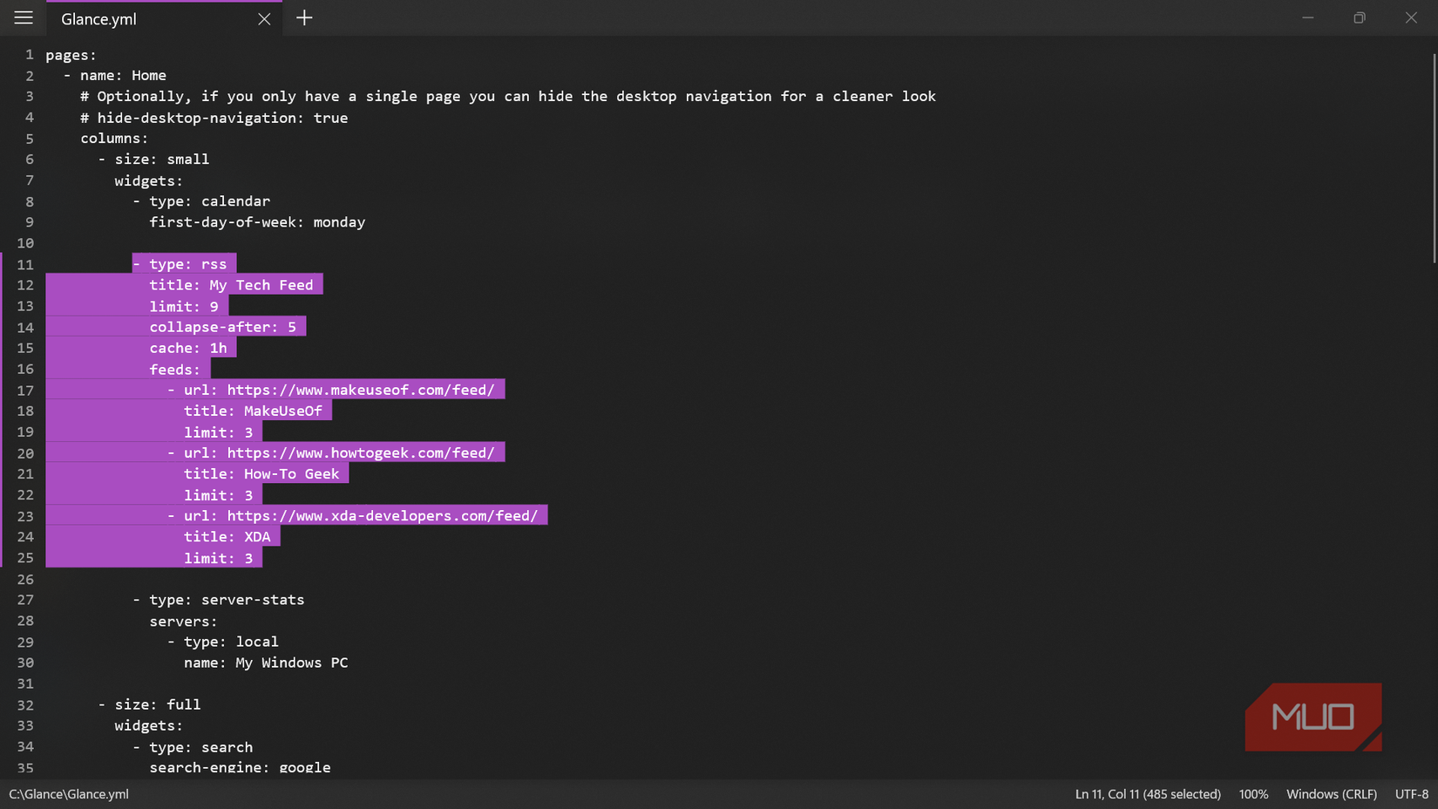Screen dimensions: 1438x809
Task: Click 'search-engine: google' line
Action: tap(240, 767)
